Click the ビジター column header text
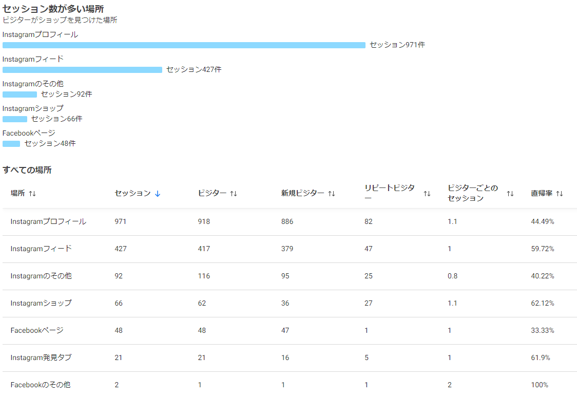Screen dimensions: 577x396 (213, 193)
